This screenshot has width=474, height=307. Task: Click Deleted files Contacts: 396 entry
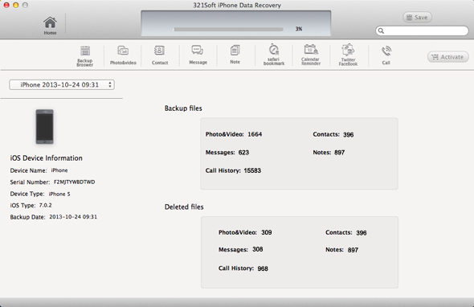coord(345,232)
